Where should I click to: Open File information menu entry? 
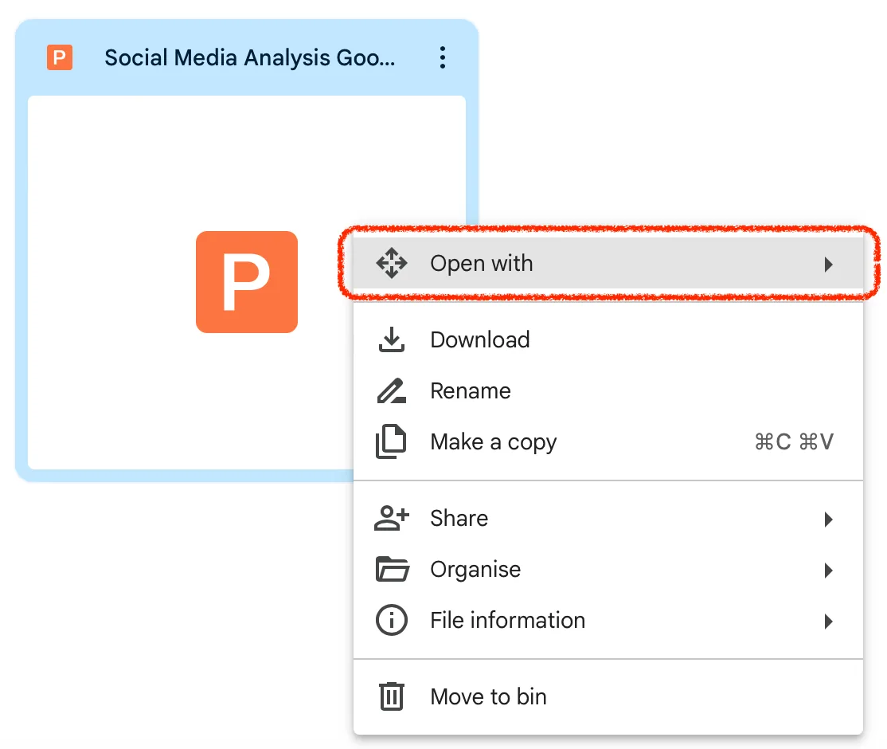tap(608, 620)
